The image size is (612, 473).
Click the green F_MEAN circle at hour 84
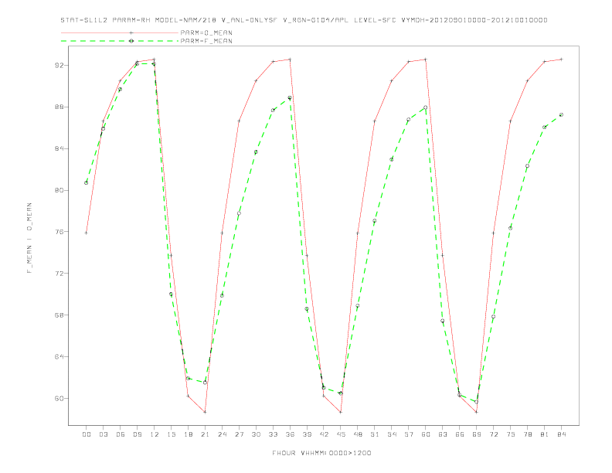click(x=561, y=114)
